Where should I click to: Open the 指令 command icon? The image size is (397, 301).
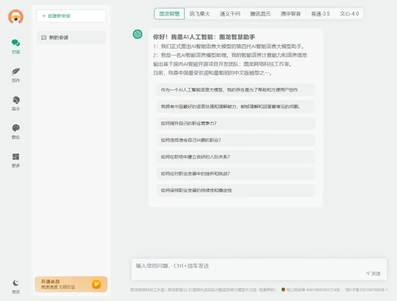point(16,100)
